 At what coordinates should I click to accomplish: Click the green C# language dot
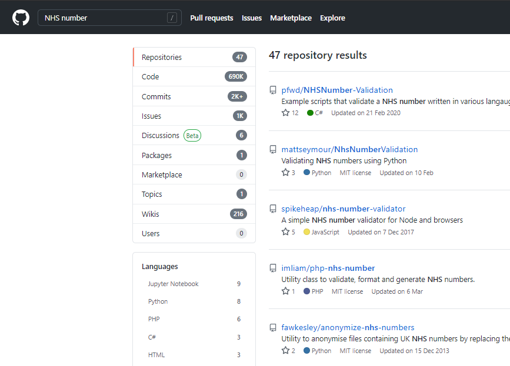(x=310, y=113)
